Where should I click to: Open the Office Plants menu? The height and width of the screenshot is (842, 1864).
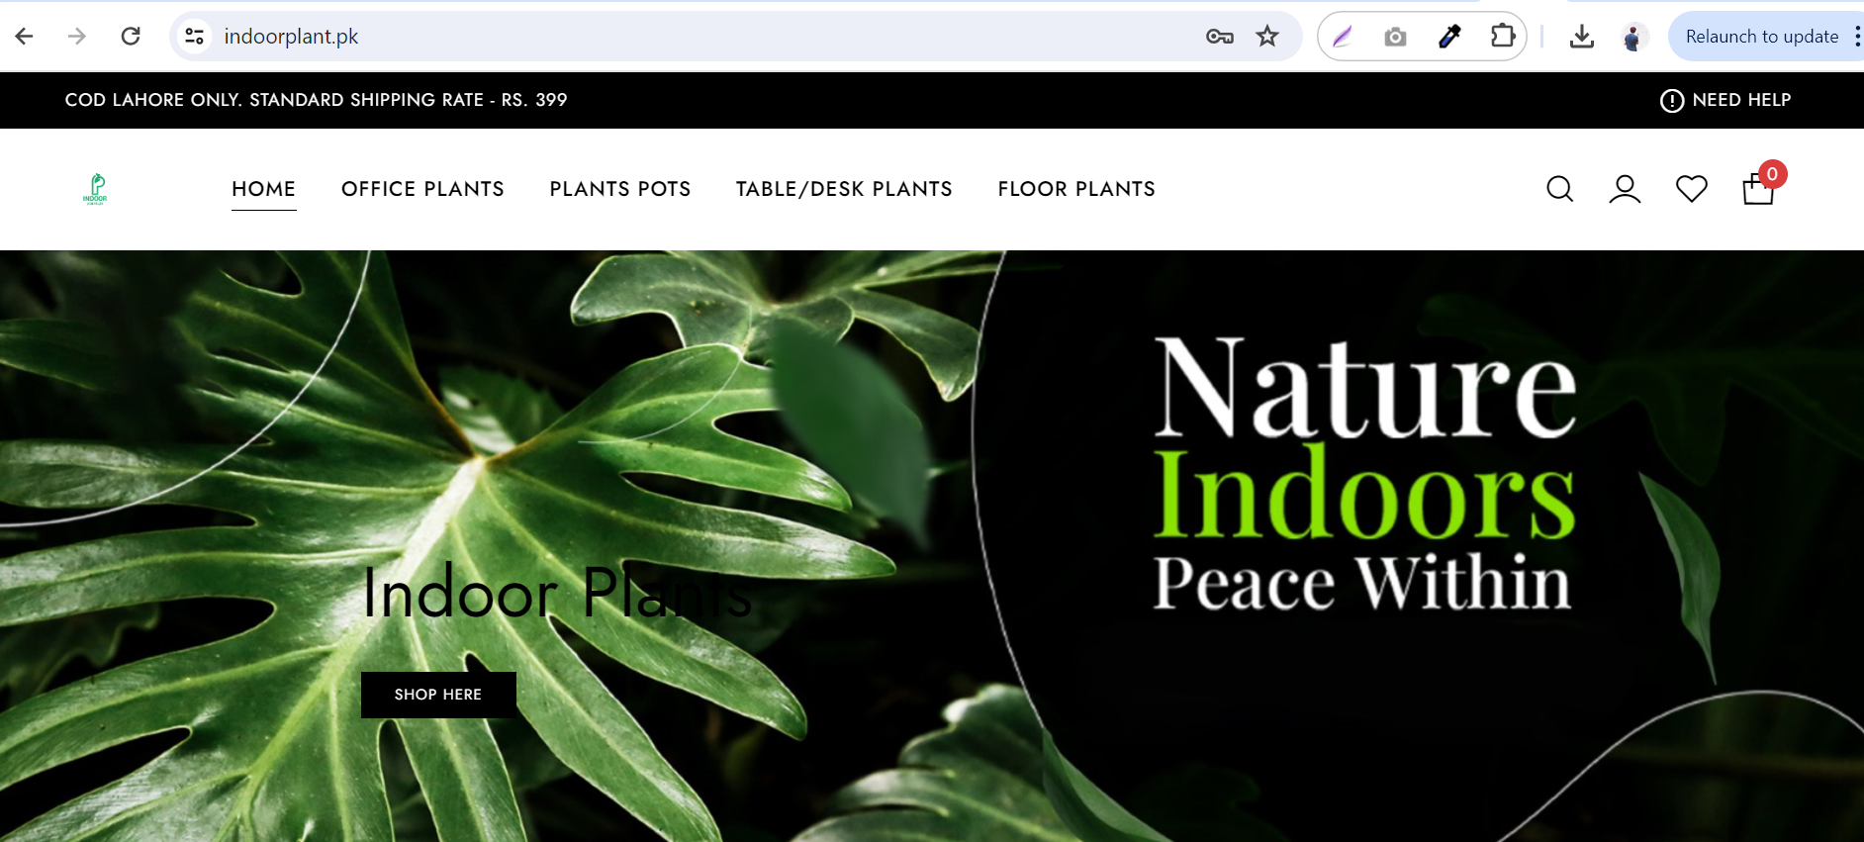click(x=422, y=189)
